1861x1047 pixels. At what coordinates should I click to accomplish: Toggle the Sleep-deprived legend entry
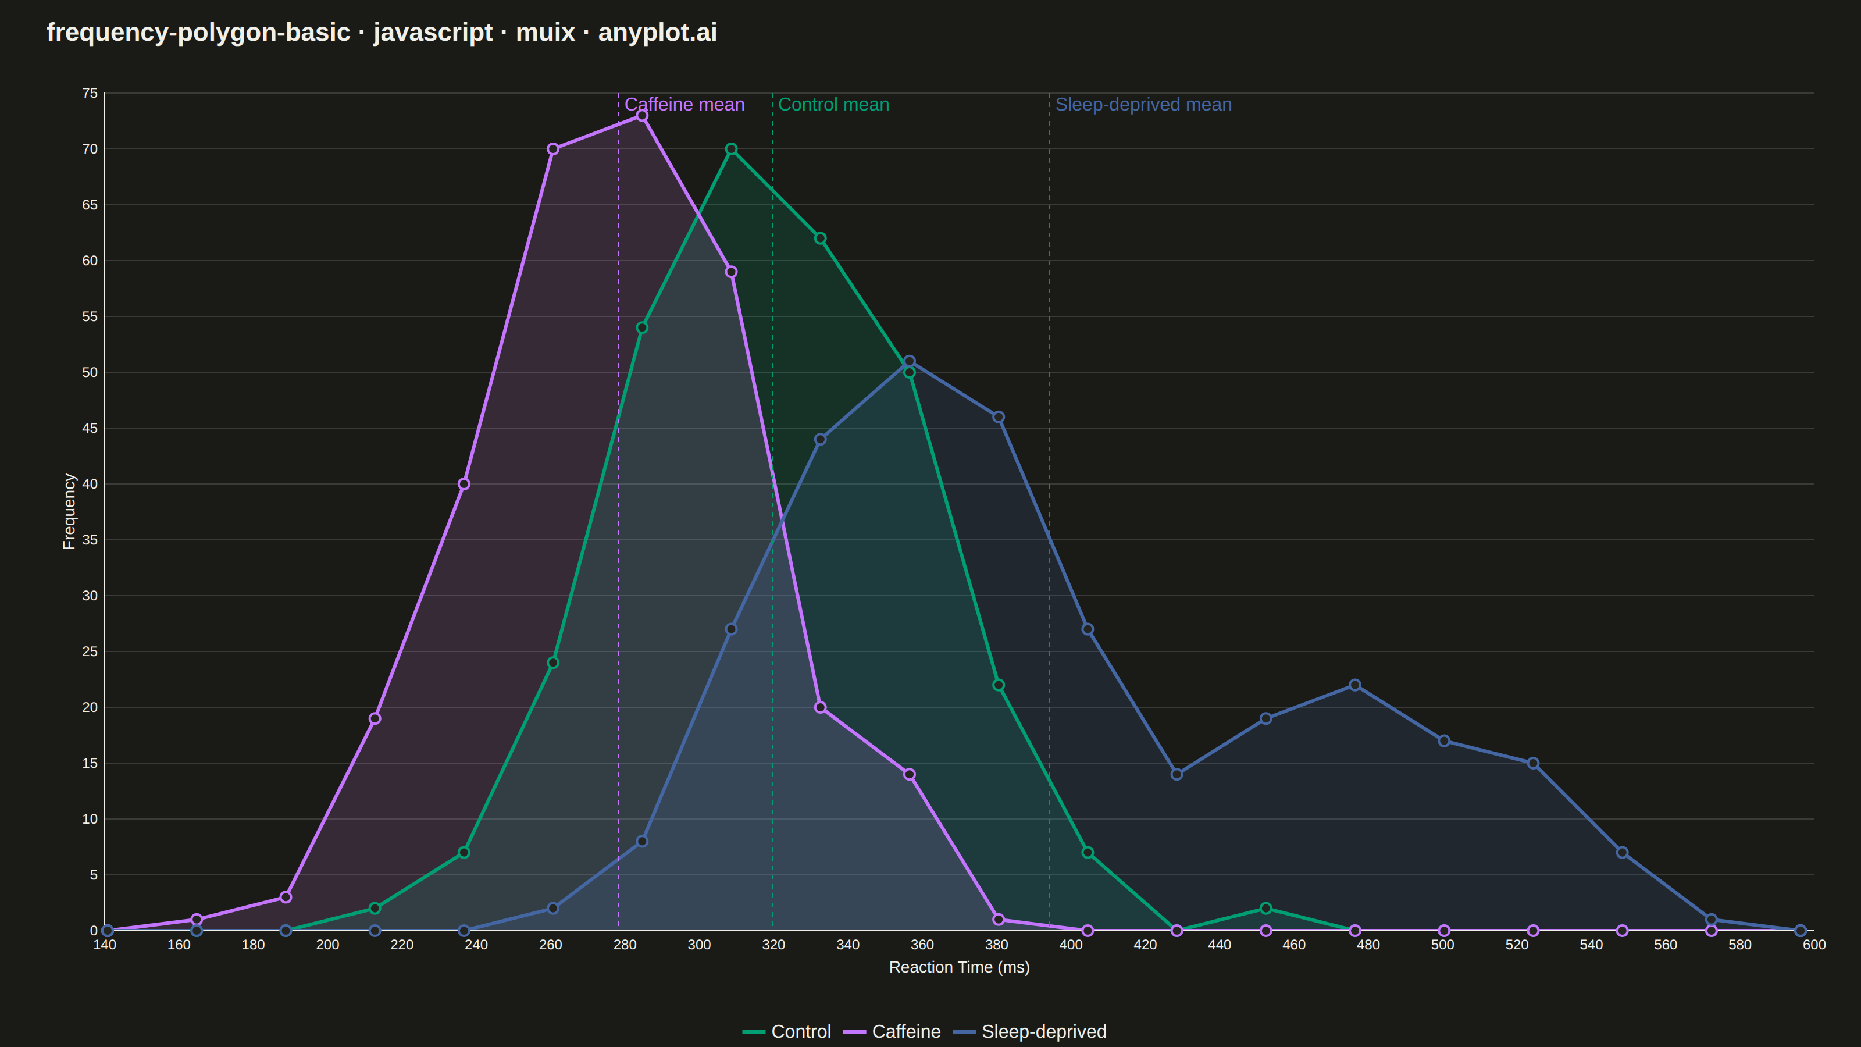1029,1031
